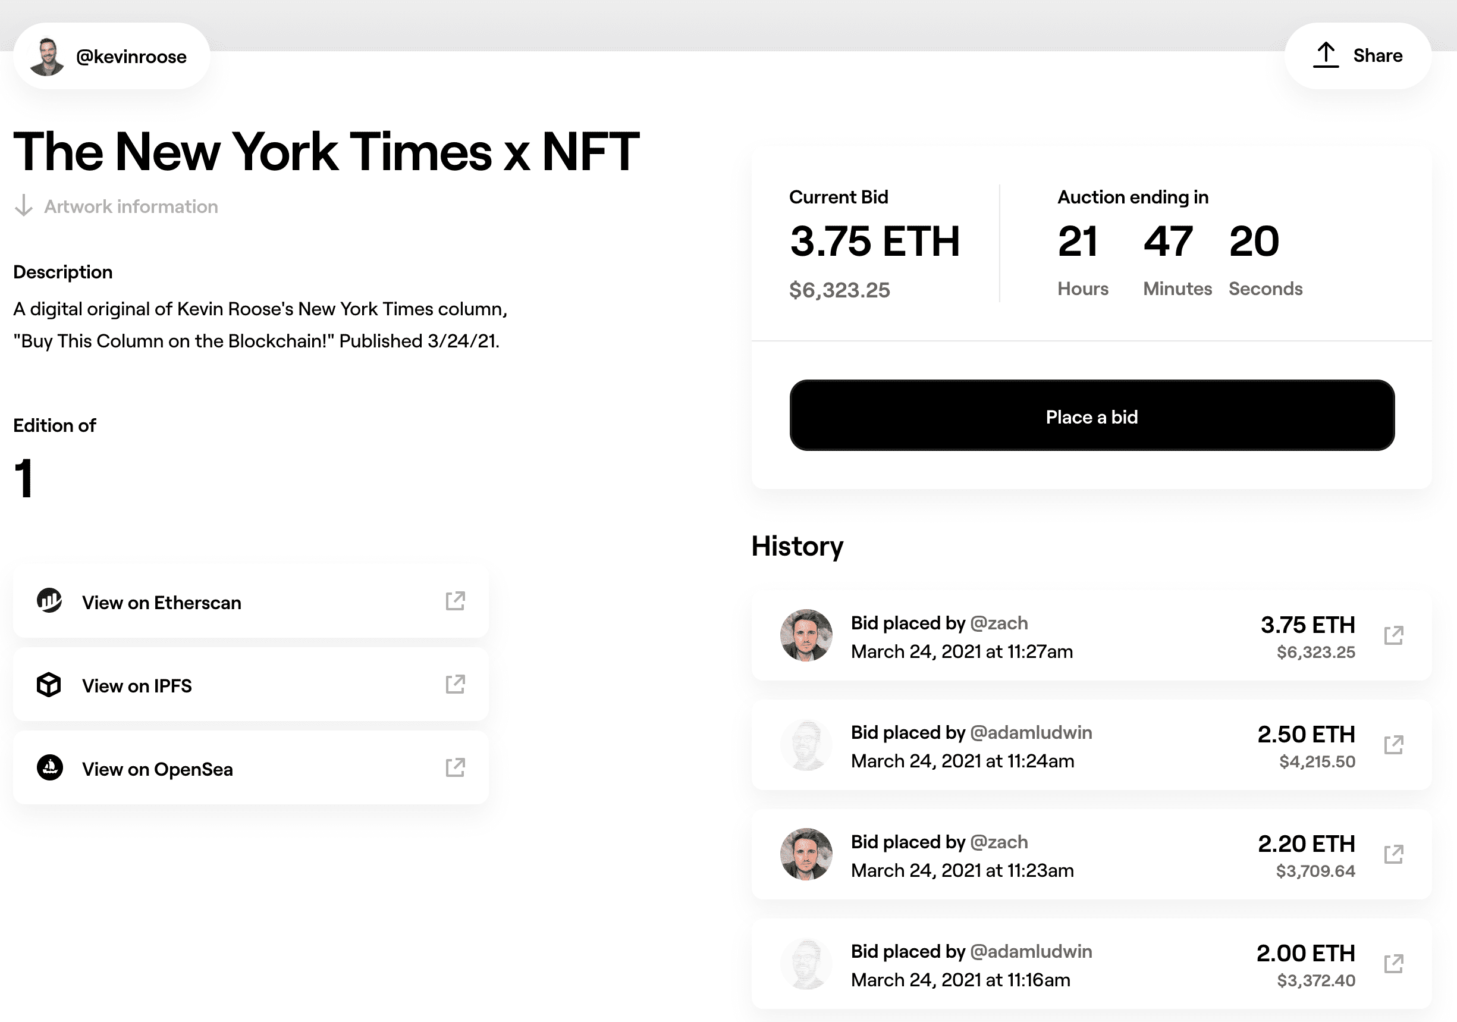Click the timestamp March 24, 2021 at 11:24am
The image size is (1457, 1022).
pyautogui.click(x=963, y=760)
